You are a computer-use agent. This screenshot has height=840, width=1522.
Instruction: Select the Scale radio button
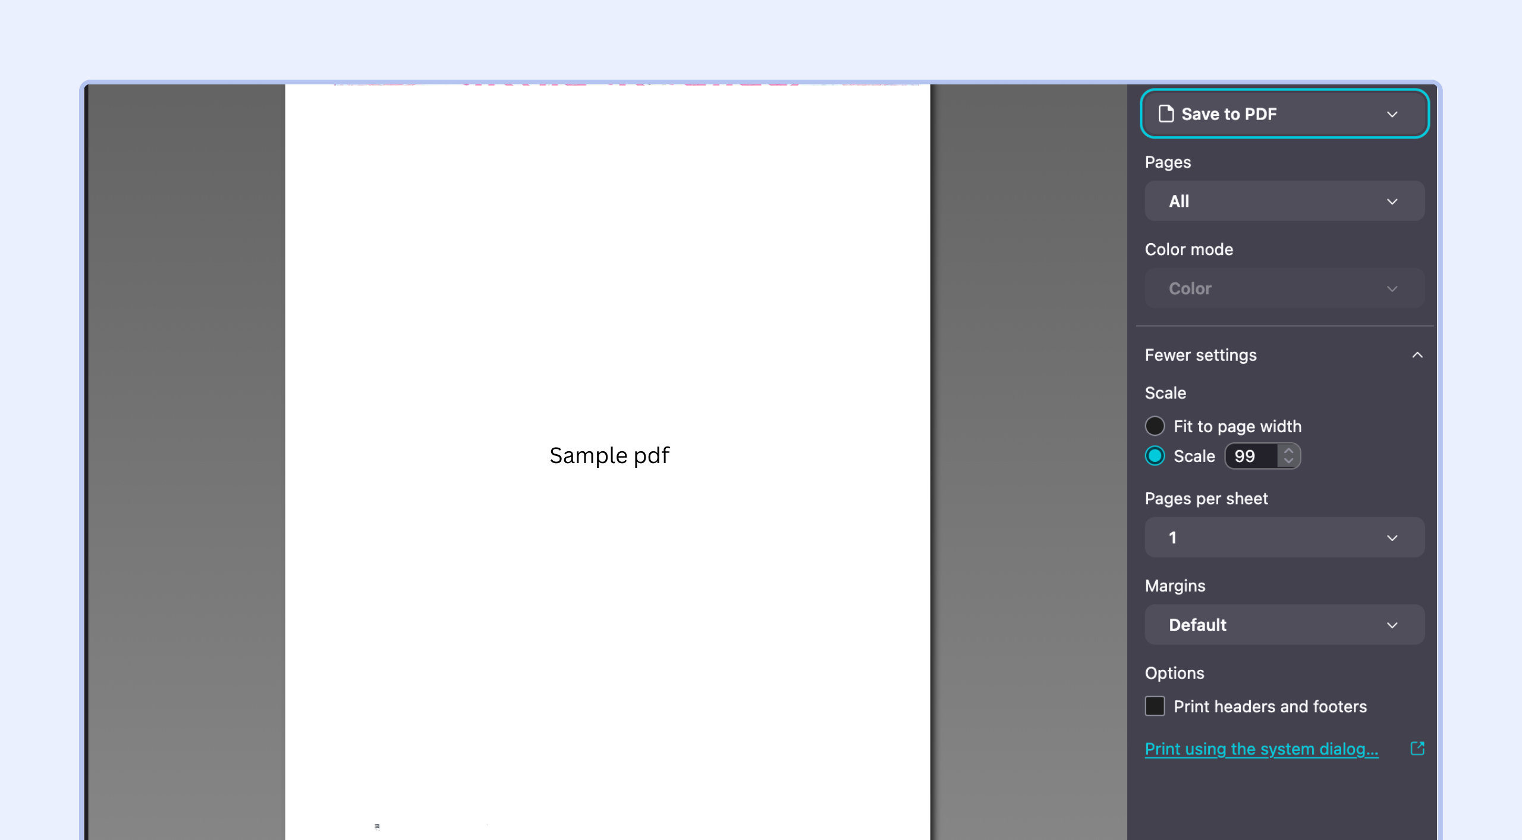click(x=1155, y=456)
